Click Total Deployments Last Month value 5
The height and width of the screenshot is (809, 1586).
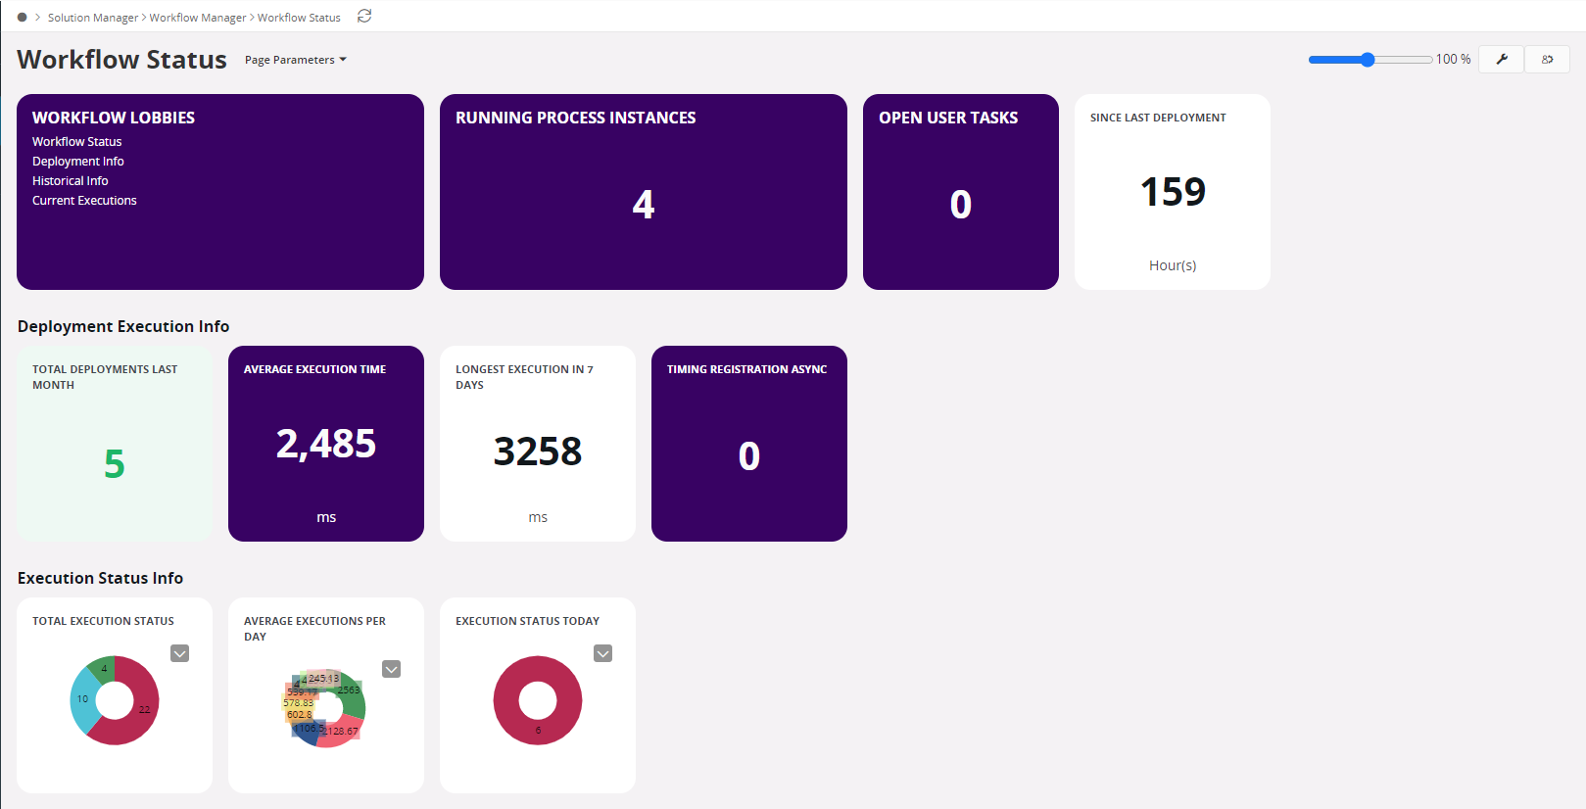coord(115,463)
